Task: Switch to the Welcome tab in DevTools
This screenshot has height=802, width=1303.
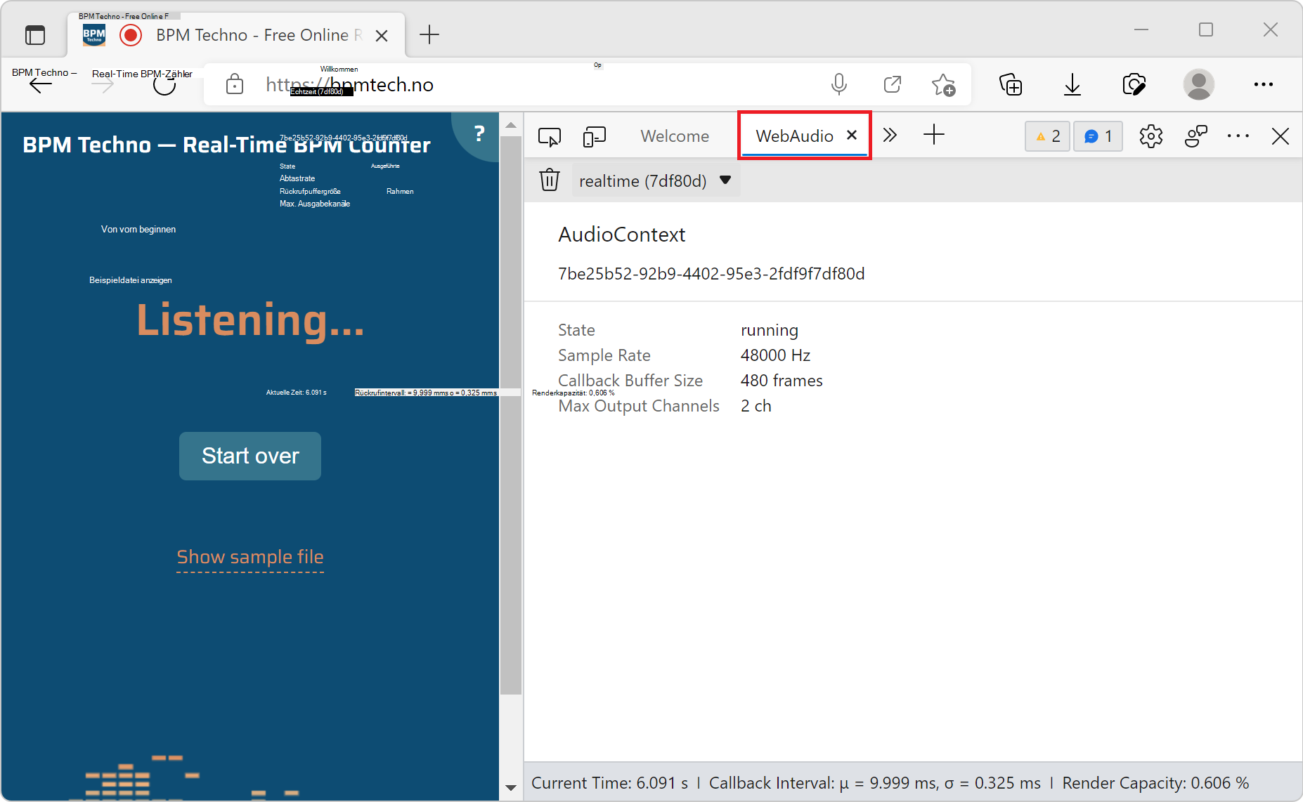Action: (674, 136)
